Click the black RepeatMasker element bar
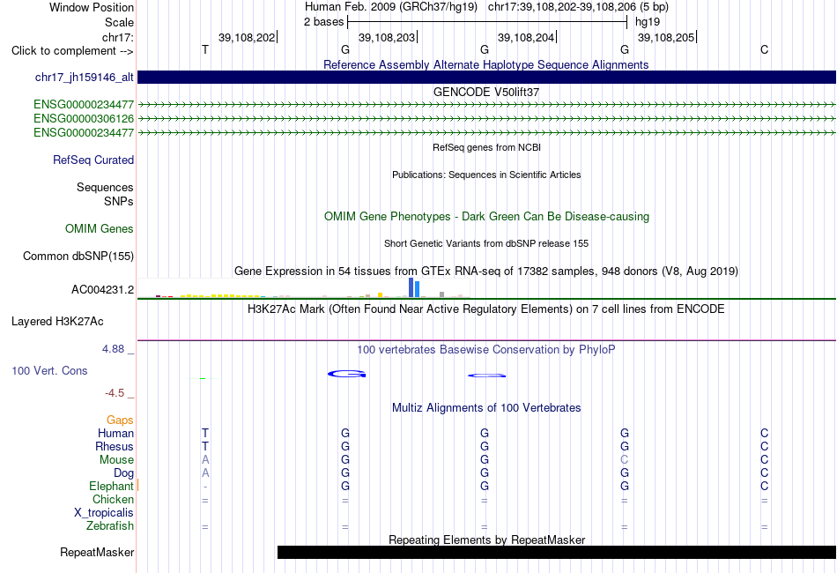 (x=557, y=552)
